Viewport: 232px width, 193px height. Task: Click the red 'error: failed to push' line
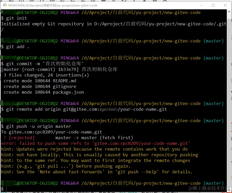(x=95, y=143)
